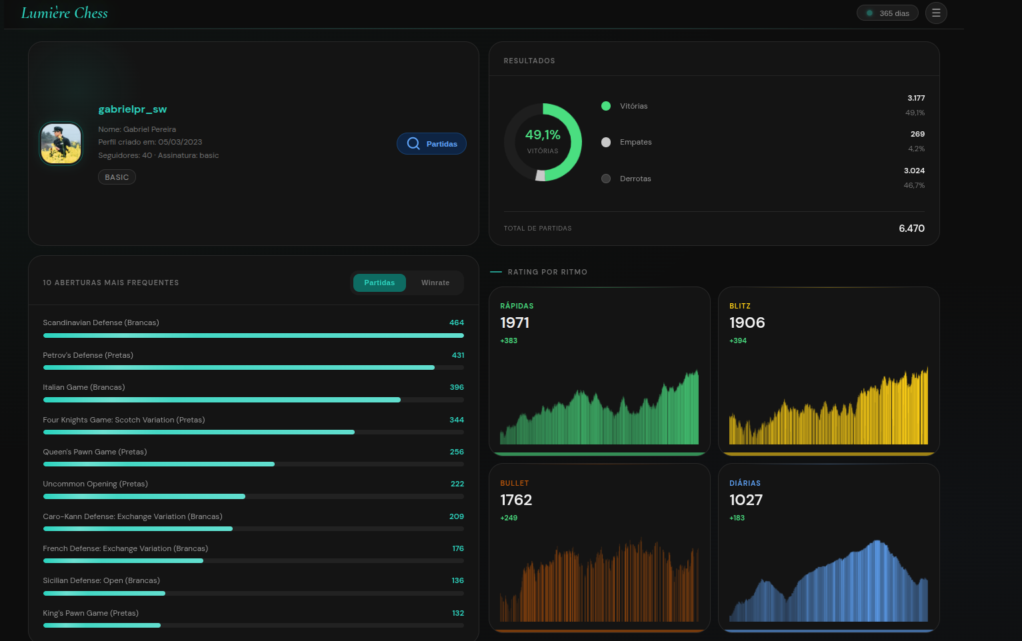Click the 431 games count
Screen dimensions: 1022x641
tap(458, 355)
